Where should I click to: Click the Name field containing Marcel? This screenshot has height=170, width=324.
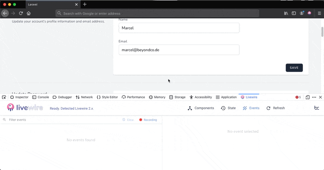tap(179, 28)
